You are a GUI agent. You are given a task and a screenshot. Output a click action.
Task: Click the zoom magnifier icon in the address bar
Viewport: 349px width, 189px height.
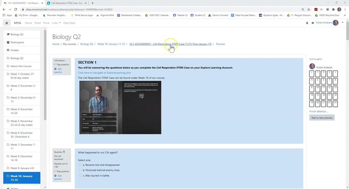[x=303, y=9]
